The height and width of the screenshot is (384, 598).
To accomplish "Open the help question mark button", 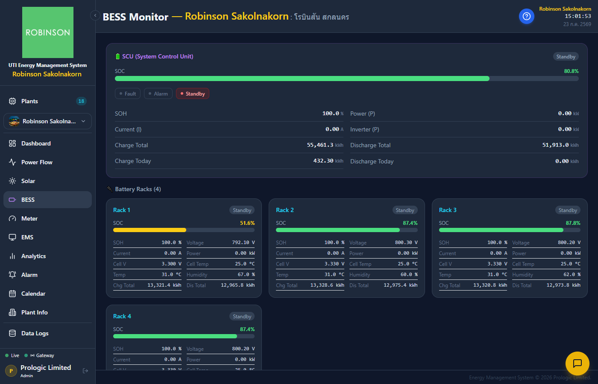I will click(x=527, y=16).
